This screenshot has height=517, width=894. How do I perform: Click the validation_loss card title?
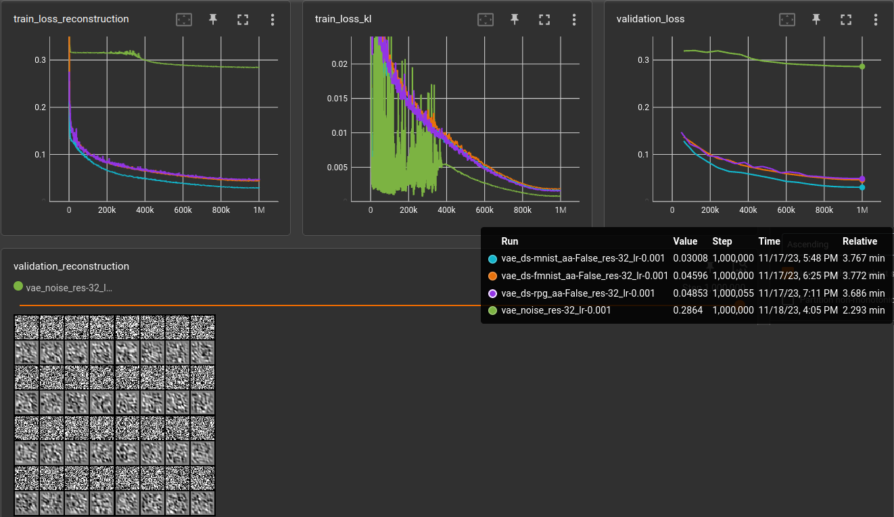[x=651, y=19]
